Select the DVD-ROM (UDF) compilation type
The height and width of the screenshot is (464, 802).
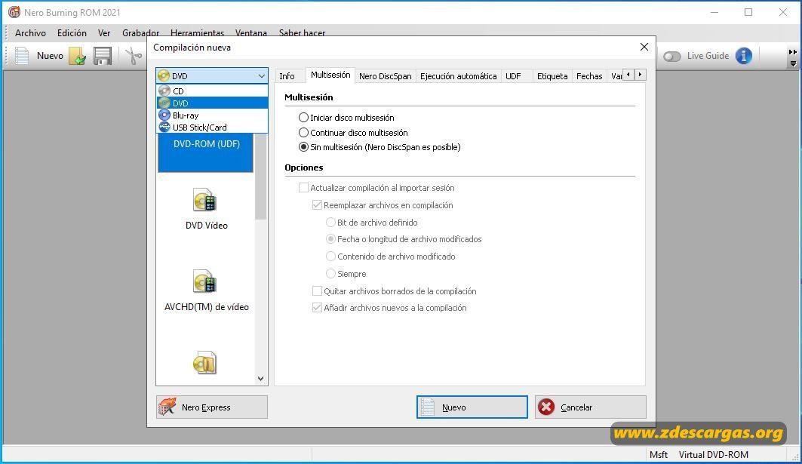(206, 152)
